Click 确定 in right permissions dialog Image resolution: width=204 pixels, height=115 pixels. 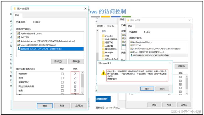point(154,105)
